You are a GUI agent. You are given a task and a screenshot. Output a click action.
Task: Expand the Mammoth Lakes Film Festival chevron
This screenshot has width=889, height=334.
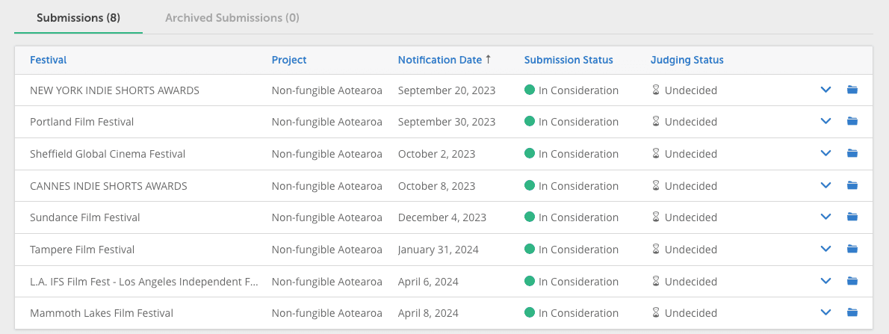825,312
